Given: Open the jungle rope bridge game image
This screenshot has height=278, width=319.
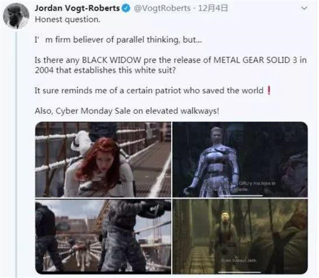Looking at the screenshot, I should click(240, 237).
